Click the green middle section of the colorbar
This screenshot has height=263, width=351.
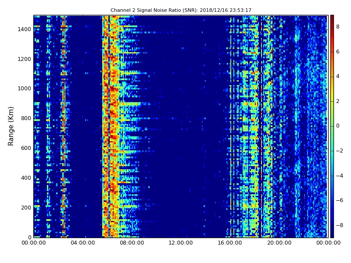click(x=332, y=126)
